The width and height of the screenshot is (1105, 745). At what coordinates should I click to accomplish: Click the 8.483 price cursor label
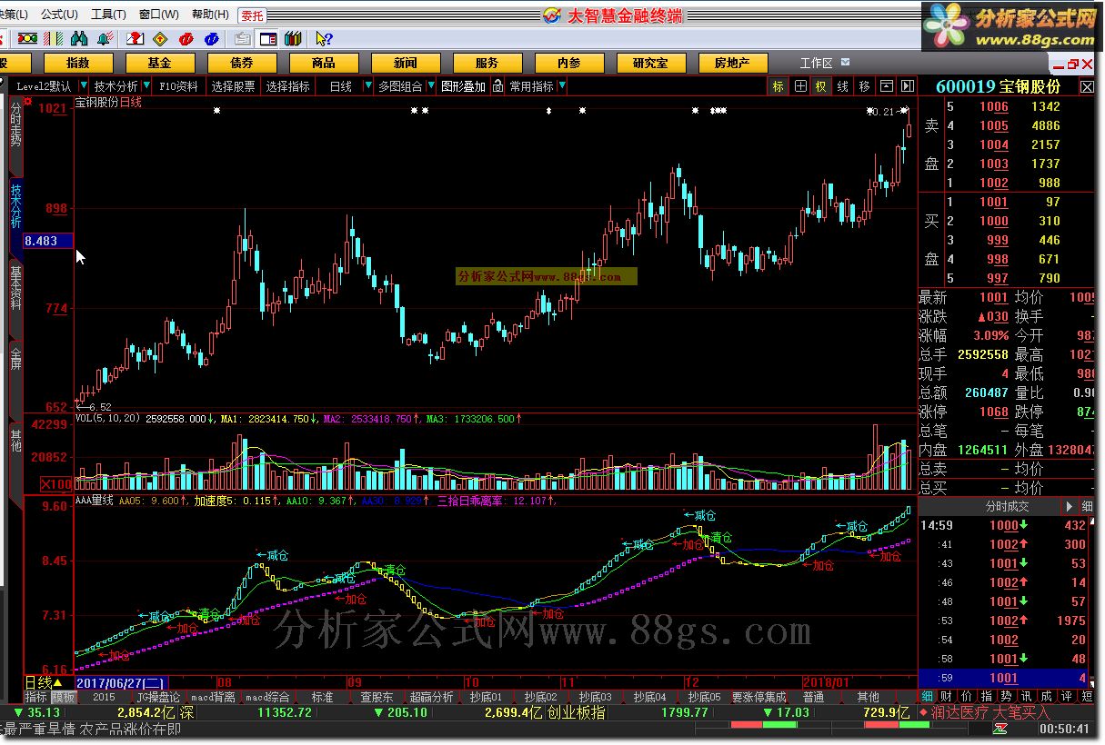[48, 241]
